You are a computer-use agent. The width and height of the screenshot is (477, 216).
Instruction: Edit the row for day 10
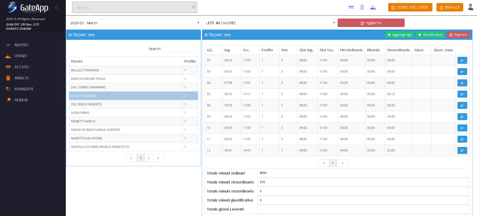click(x=462, y=128)
